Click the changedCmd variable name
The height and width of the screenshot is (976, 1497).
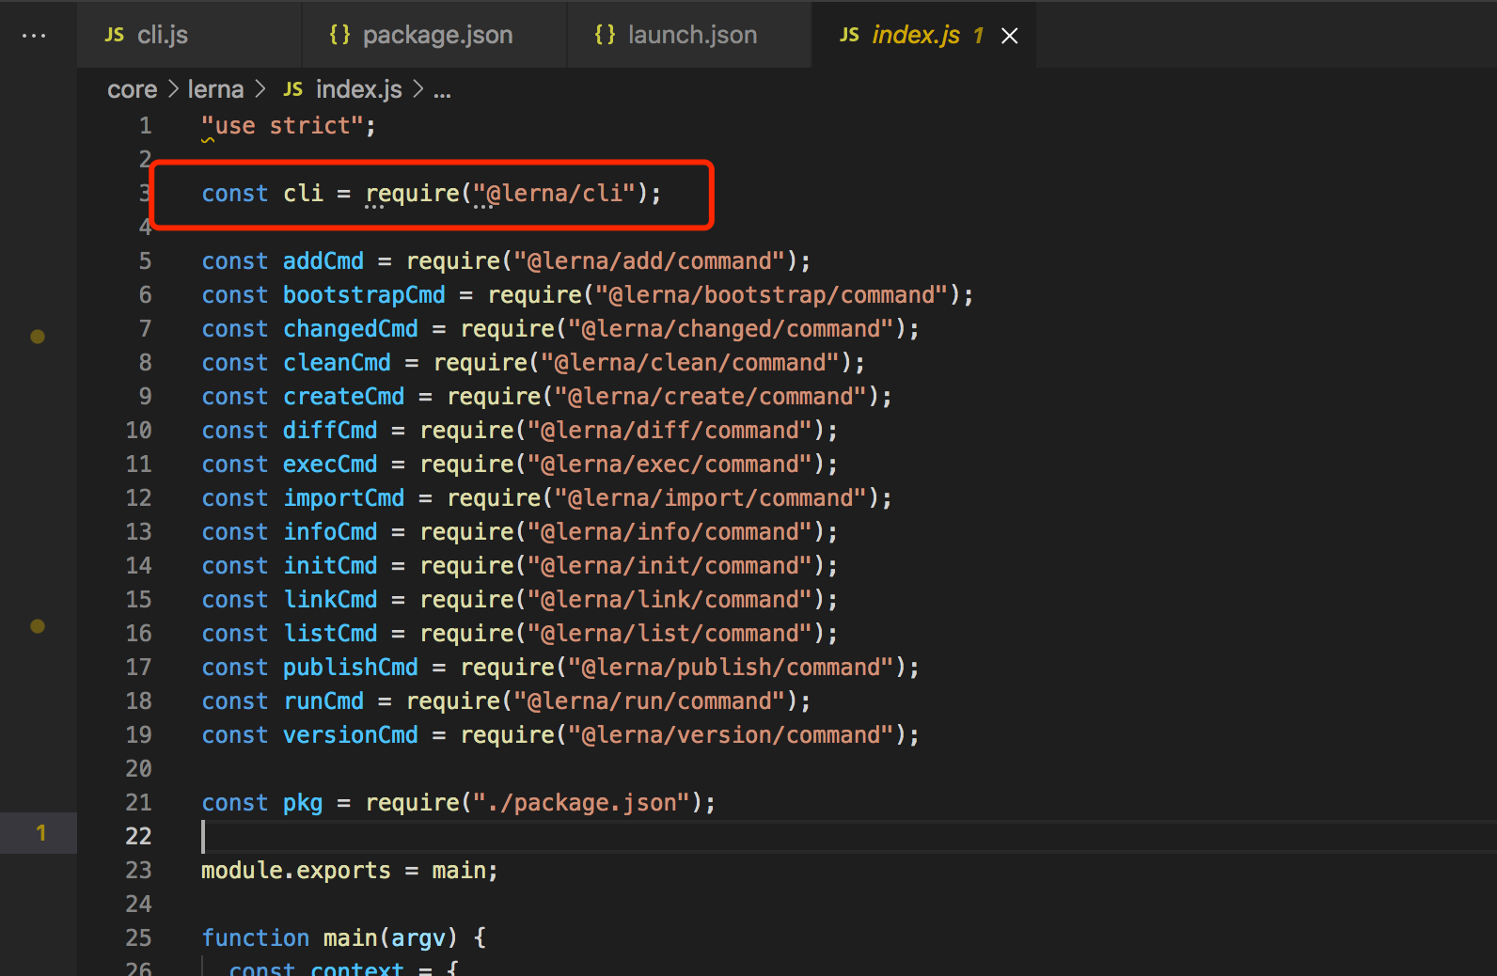351,329
